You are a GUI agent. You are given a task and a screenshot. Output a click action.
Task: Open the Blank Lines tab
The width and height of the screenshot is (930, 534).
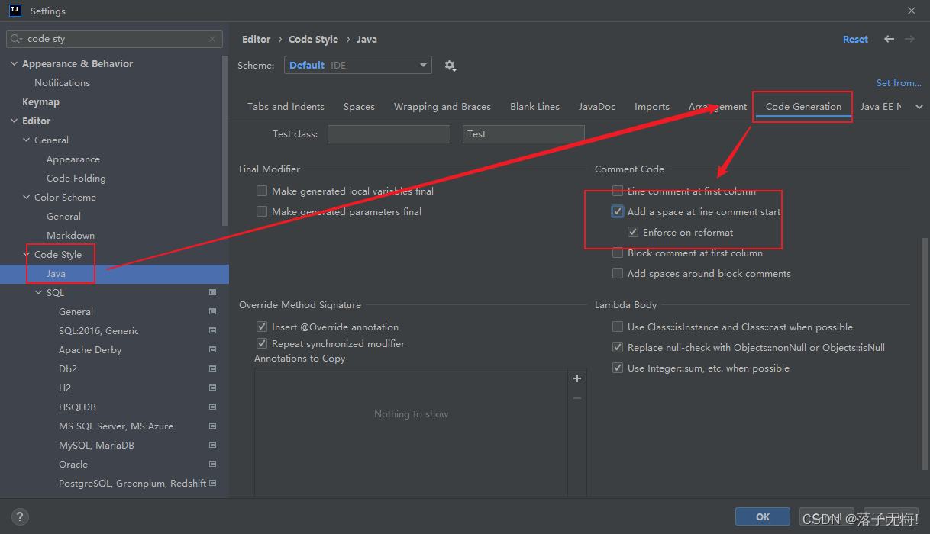pyautogui.click(x=534, y=107)
